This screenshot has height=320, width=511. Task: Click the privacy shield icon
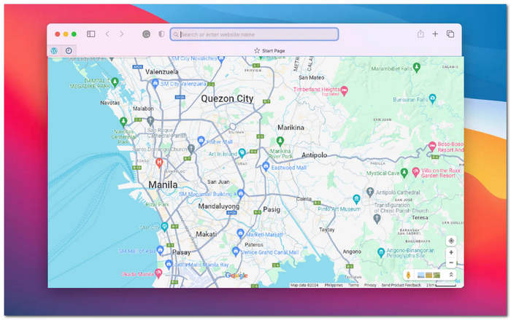click(x=161, y=34)
